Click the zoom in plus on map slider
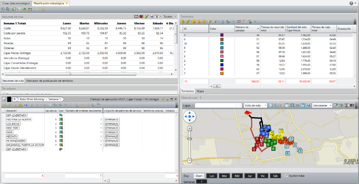The height and width of the screenshot is (184, 359). (x=189, y=128)
